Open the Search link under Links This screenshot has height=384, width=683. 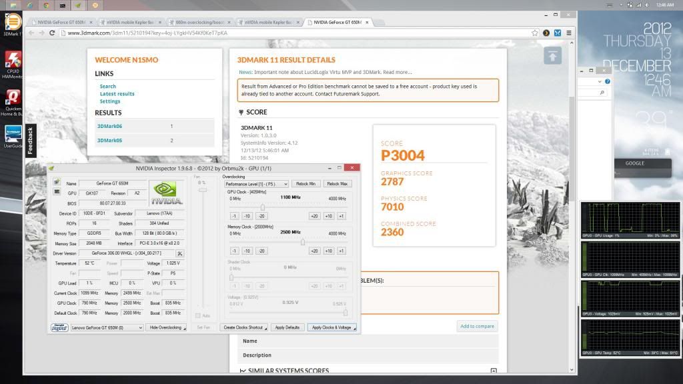107,86
